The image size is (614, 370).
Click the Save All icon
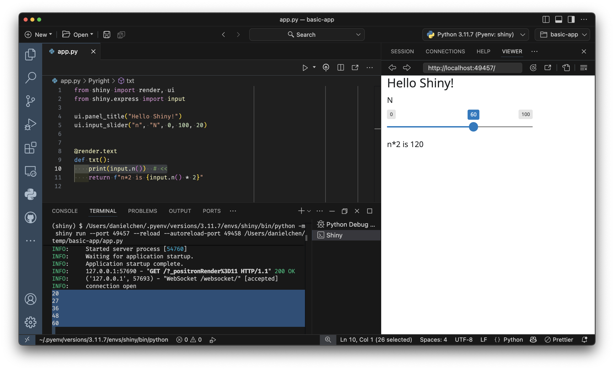tap(121, 34)
